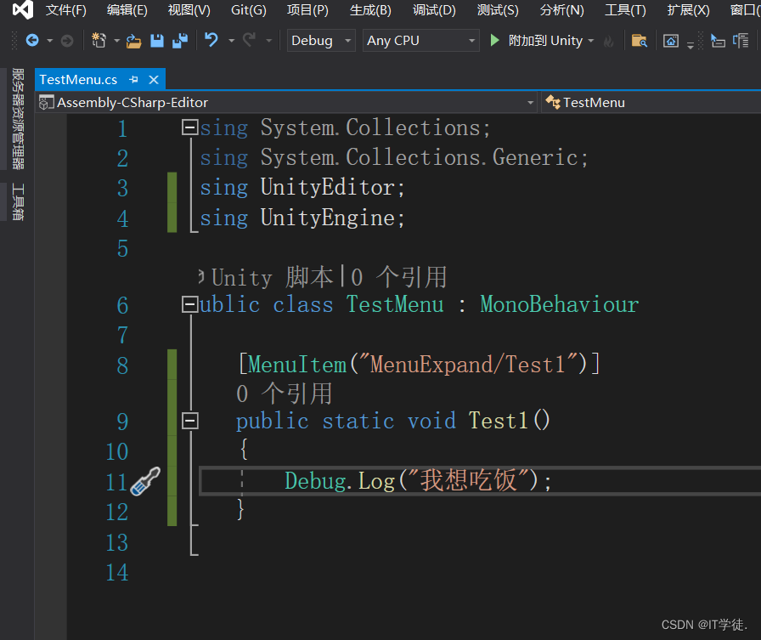This screenshot has height=640, width=761.
Task: Open the 调试(D) menu
Action: click(x=434, y=10)
